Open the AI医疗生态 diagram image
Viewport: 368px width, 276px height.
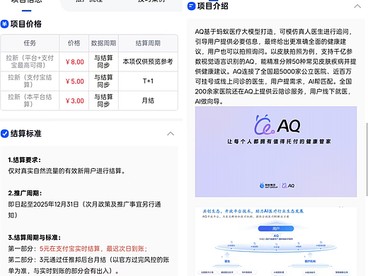coord(276,241)
